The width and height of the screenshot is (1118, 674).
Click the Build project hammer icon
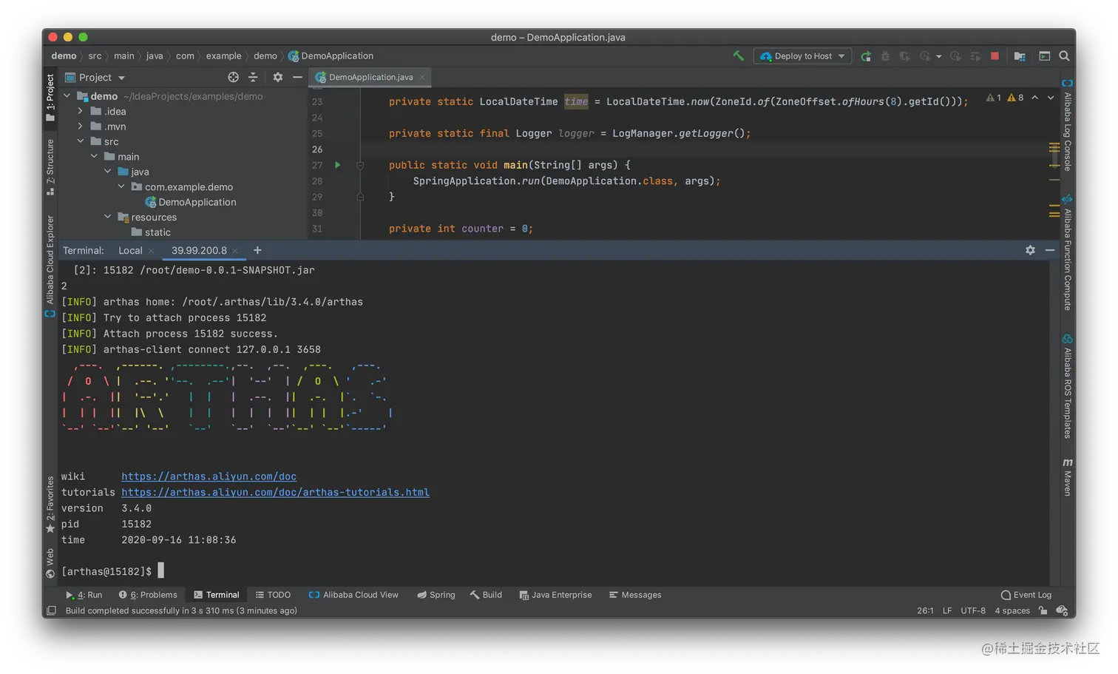coord(738,55)
